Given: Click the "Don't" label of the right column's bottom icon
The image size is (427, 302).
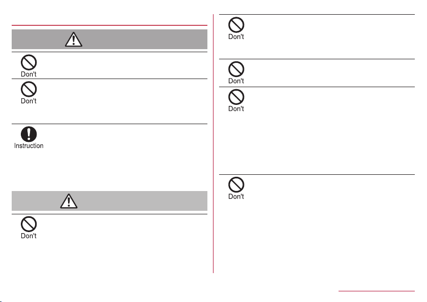Looking at the screenshot, I should pos(236,197).
